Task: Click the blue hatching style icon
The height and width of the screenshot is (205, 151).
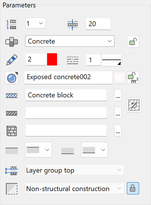Action: coord(12,96)
